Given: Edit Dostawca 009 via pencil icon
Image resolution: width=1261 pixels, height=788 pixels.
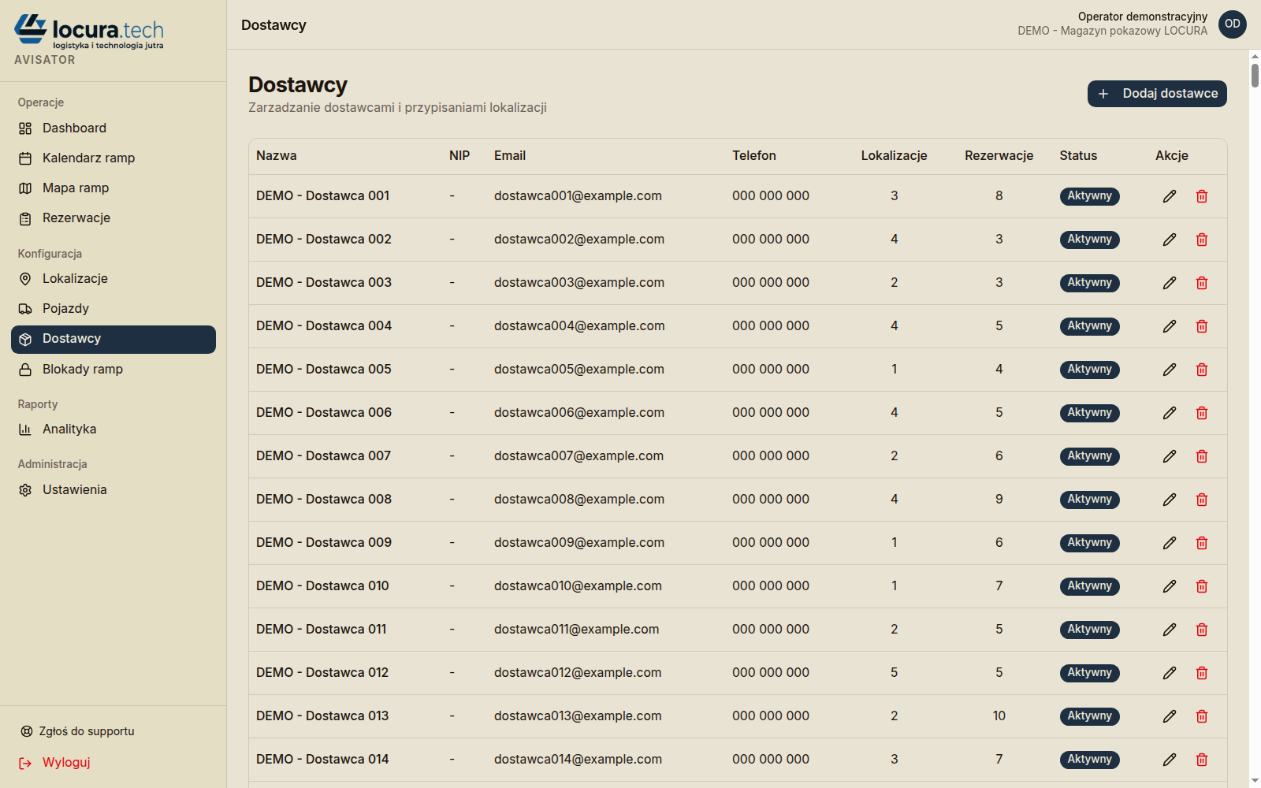Looking at the screenshot, I should [x=1170, y=543].
